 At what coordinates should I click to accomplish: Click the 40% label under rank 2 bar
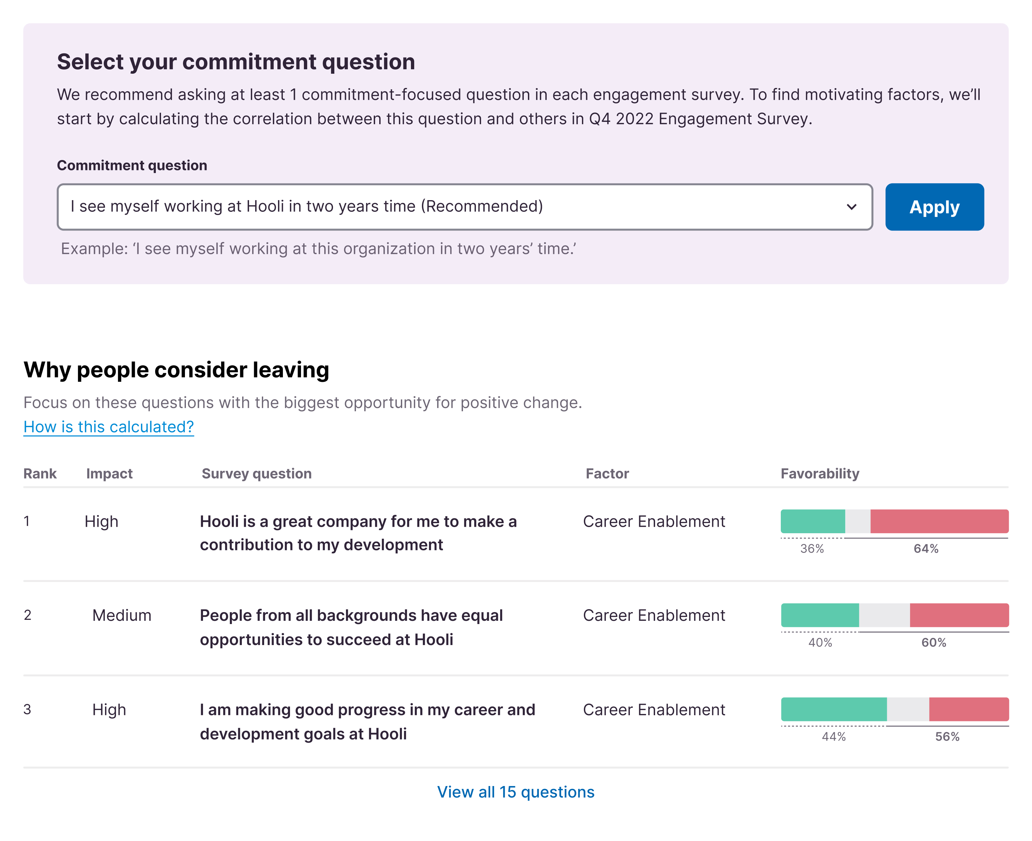820,642
